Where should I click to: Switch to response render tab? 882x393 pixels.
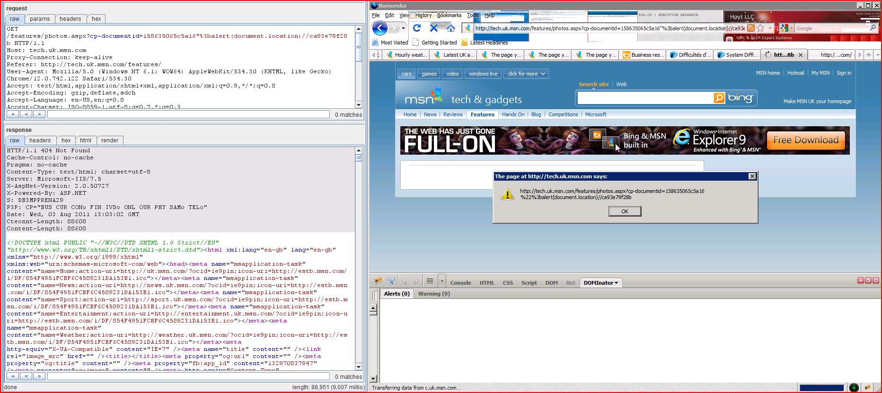click(x=110, y=140)
